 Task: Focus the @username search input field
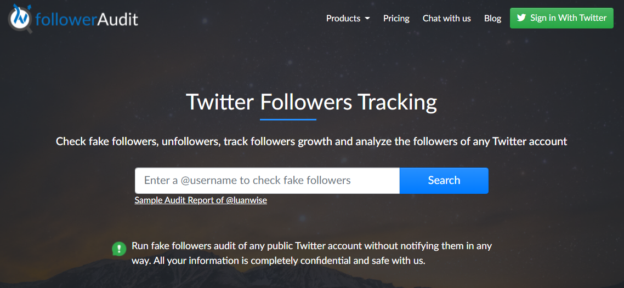pyautogui.click(x=267, y=180)
